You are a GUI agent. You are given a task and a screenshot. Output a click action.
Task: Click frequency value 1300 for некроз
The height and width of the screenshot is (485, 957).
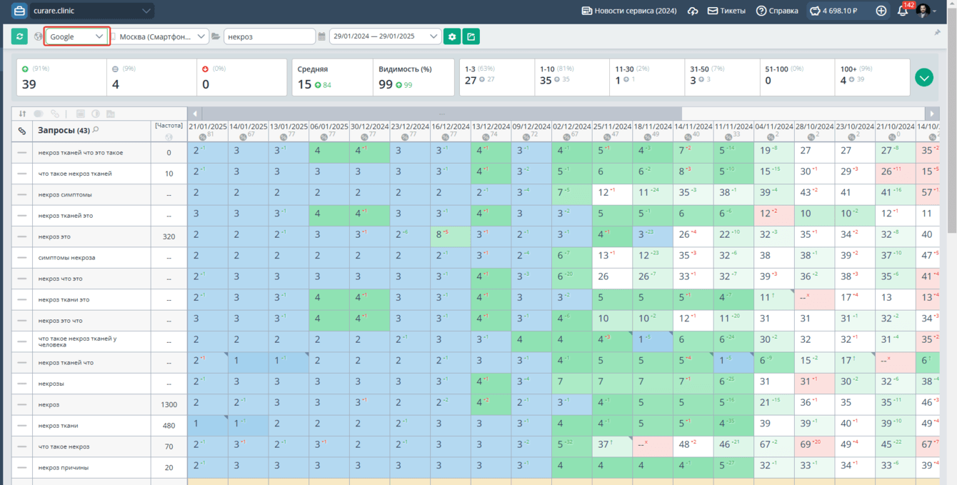(x=169, y=405)
